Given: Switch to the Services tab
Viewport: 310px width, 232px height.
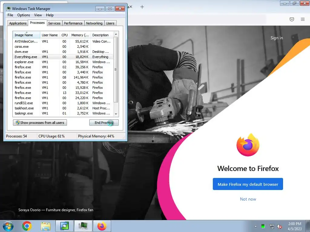Looking at the screenshot, I should pyautogui.click(x=54, y=23).
